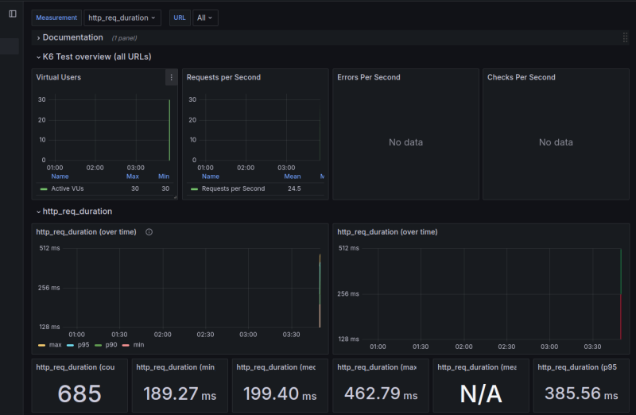Click the 685 count stat value
The height and width of the screenshot is (415, 636).
pos(79,394)
